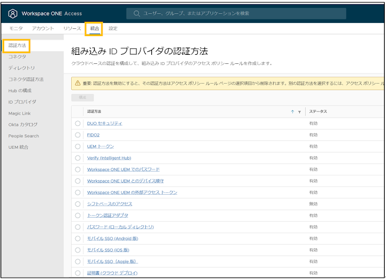Open Hub の構成 in the sidebar

point(20,90)
